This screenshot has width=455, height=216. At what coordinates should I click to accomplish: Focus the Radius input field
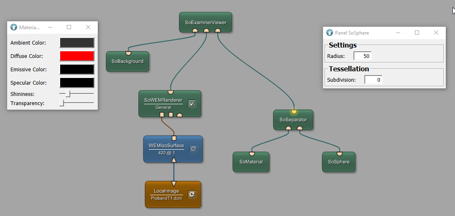(x=362, y=56)
